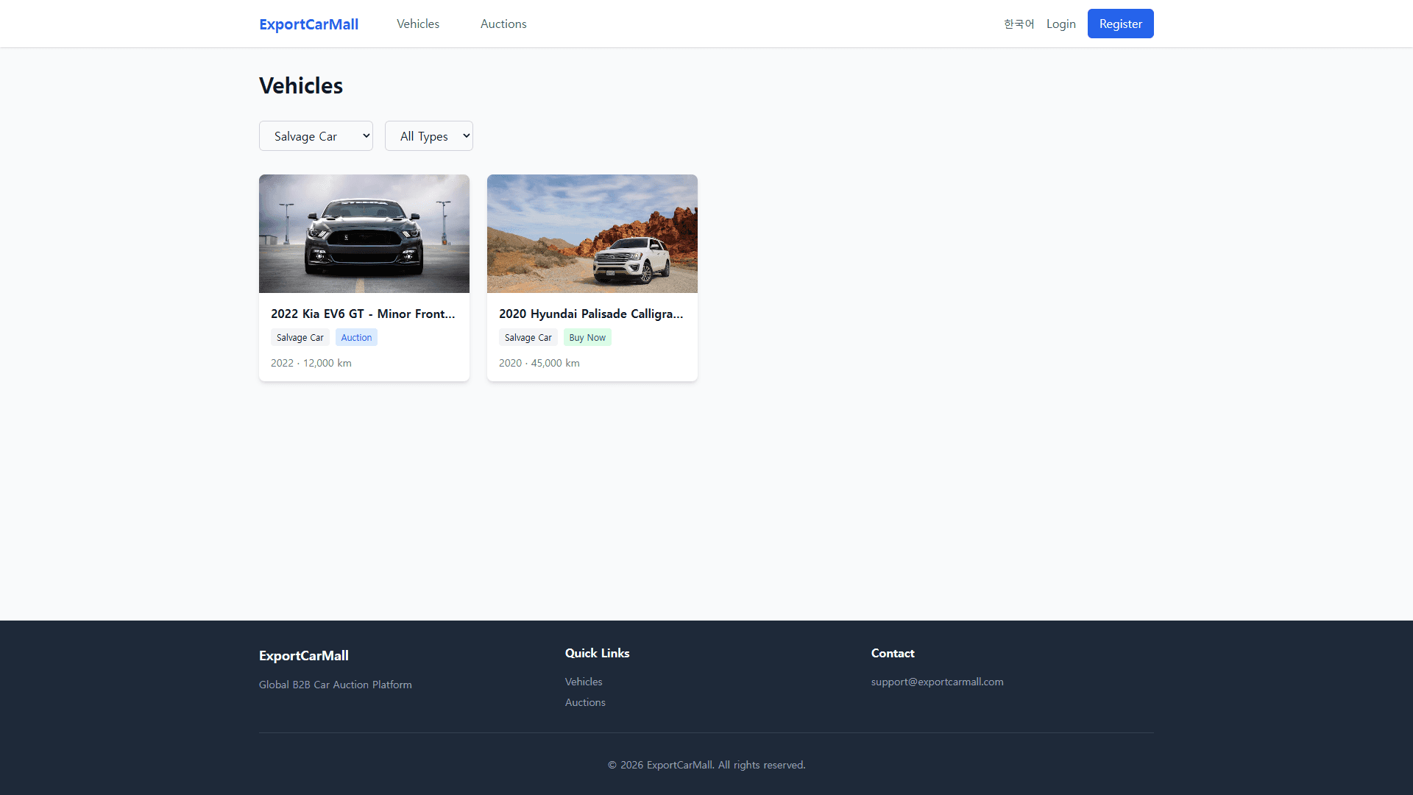The image size is (1413, 795).
Task: Click the blue Auction badge
Action: tap(356, 337)
